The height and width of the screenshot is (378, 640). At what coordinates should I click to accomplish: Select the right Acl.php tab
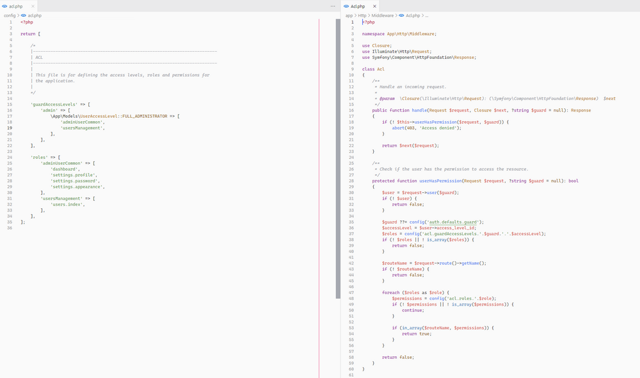tap(360, 6)
